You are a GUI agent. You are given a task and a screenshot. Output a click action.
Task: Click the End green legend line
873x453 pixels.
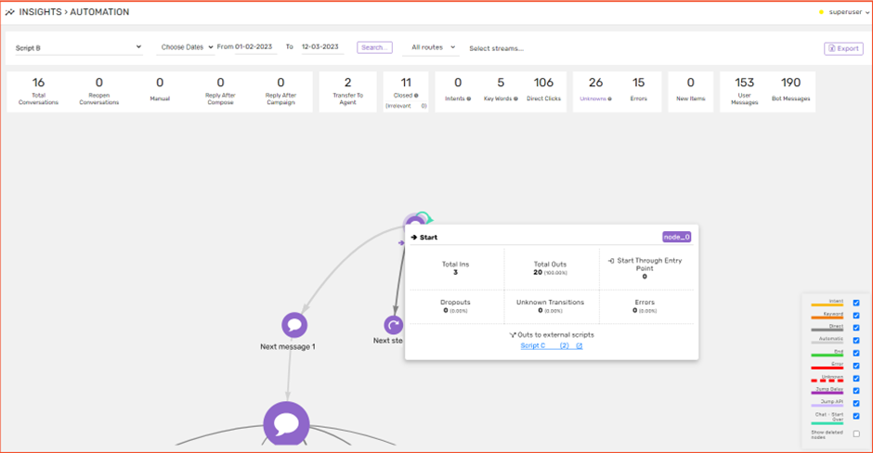[x=827, y=355]
